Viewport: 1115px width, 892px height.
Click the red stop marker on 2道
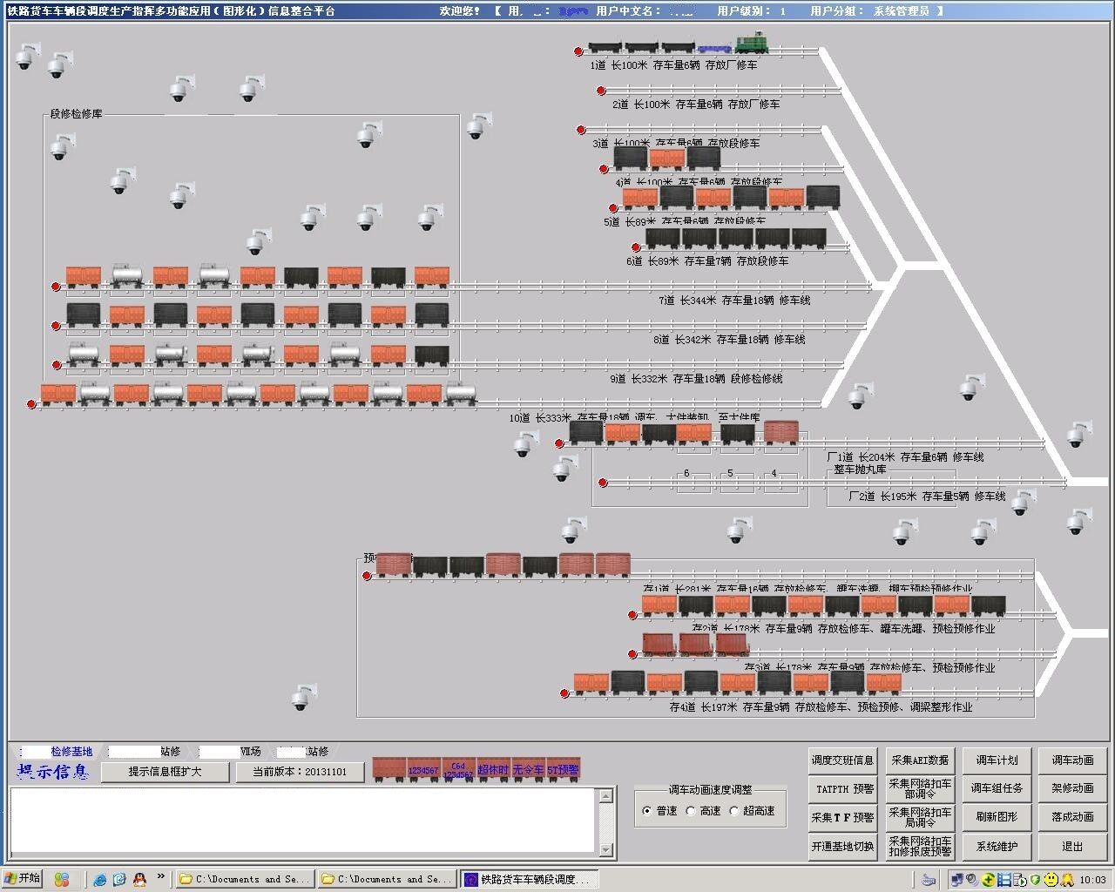pos(601,91)
